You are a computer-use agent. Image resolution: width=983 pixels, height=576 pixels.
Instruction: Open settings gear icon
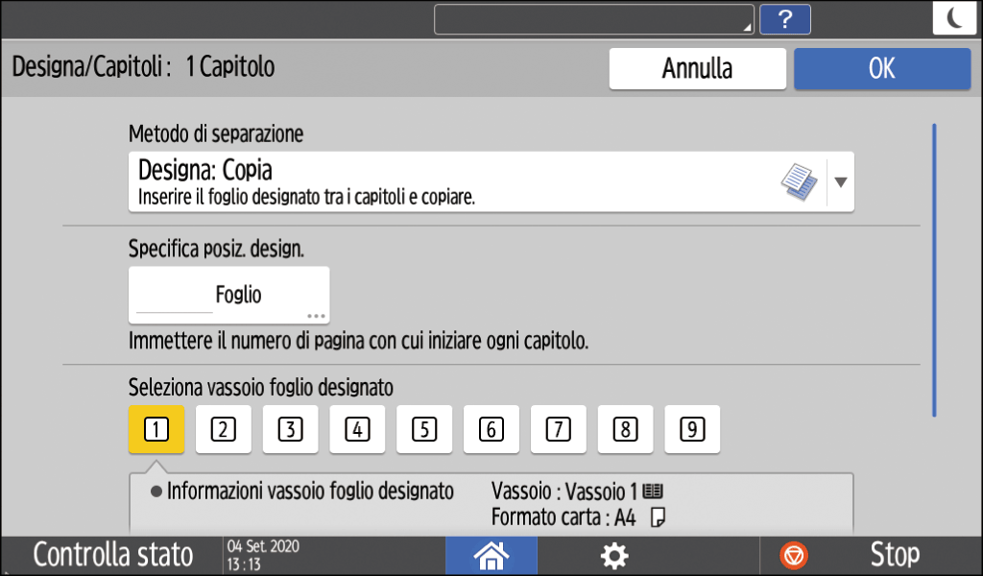tap(613, 555)
